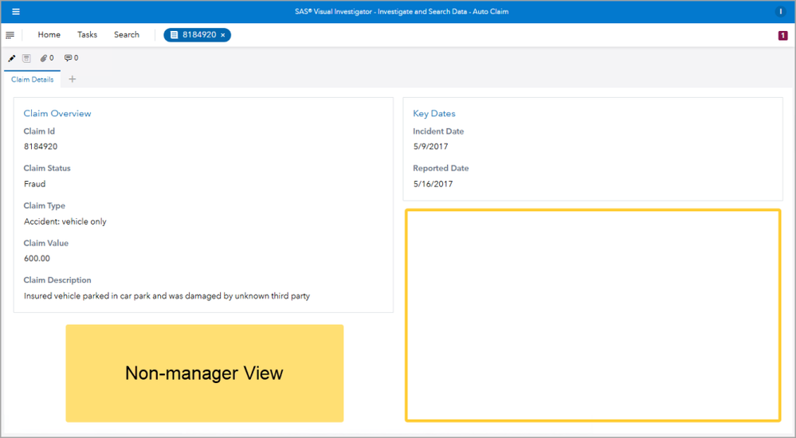
Task: Click the Claim Description label
Action: pyautogui.click(x=57, y=280)
